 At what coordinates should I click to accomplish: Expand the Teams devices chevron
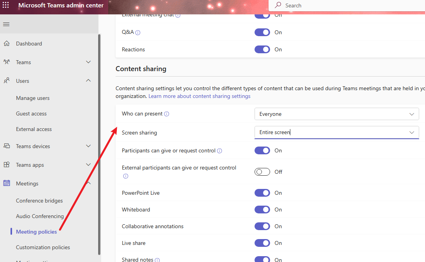(x=88, y=146)
